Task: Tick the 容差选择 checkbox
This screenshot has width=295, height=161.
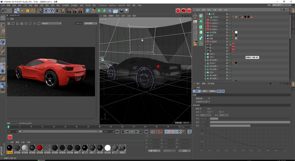Action: click(209, 98)
